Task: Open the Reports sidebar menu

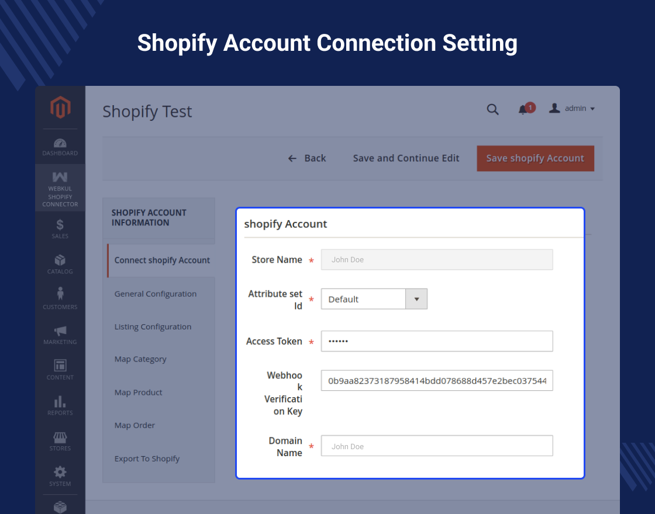Action: click(x=60, y=405)
